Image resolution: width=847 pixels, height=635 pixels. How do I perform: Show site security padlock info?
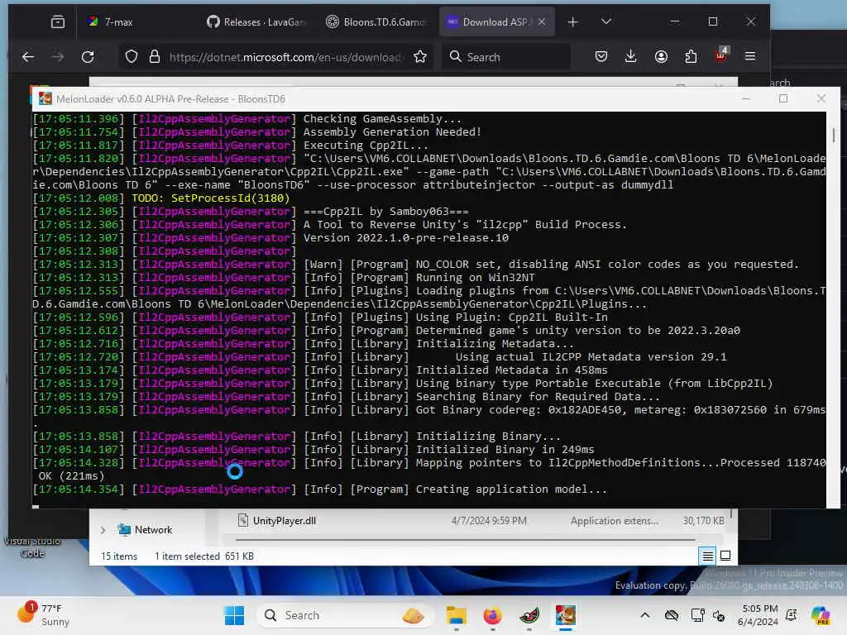pos(155,57)
